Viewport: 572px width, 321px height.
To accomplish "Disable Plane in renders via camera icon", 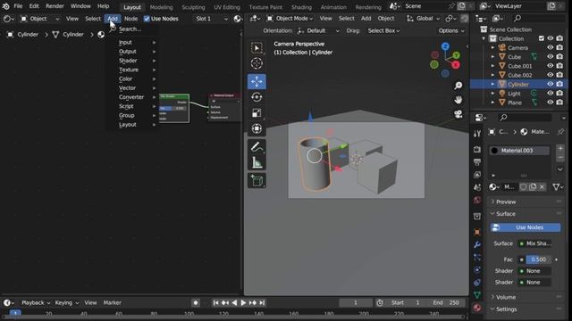I will (559, 103).
